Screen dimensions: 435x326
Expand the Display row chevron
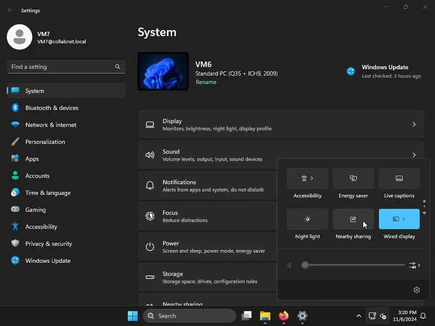click(x=414, y=124)
